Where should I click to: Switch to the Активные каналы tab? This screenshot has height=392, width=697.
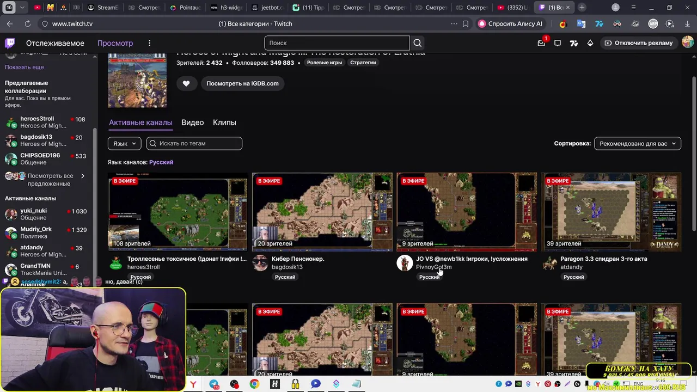[140, 122]
